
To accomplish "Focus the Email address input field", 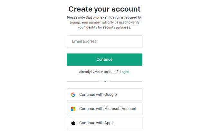I will point(104,41).
